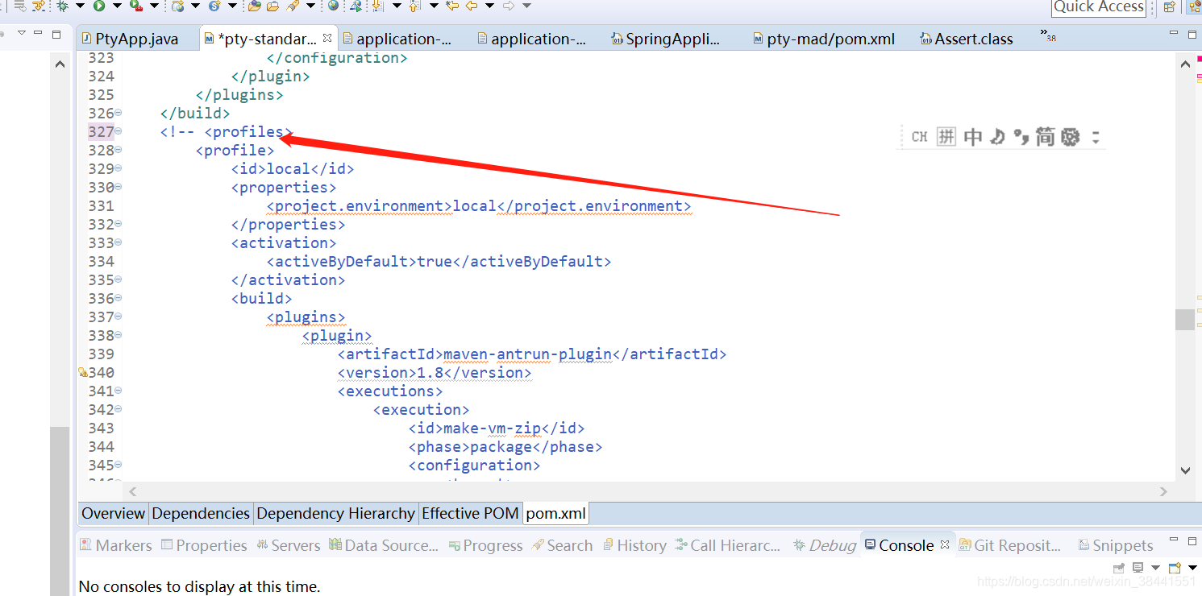Click 简 simplified/traditional toggle in IME bar

[1045, 137]
